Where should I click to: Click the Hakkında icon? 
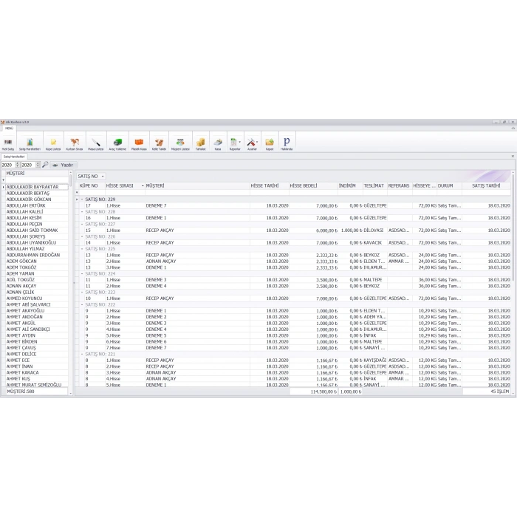287,142
